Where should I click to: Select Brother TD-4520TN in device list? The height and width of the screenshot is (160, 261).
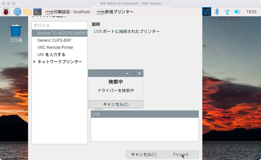click(60, 33)
